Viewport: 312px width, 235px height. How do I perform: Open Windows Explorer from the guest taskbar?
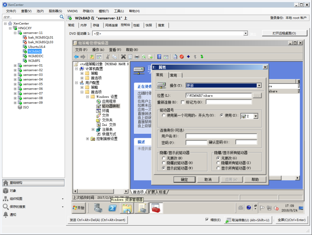click(x=127, y=208)
